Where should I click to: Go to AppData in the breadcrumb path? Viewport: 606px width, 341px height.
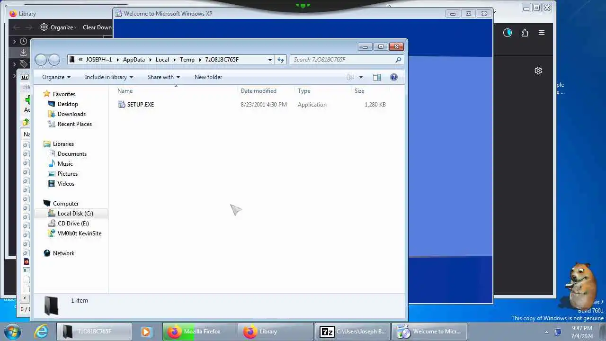click(134, 60)
